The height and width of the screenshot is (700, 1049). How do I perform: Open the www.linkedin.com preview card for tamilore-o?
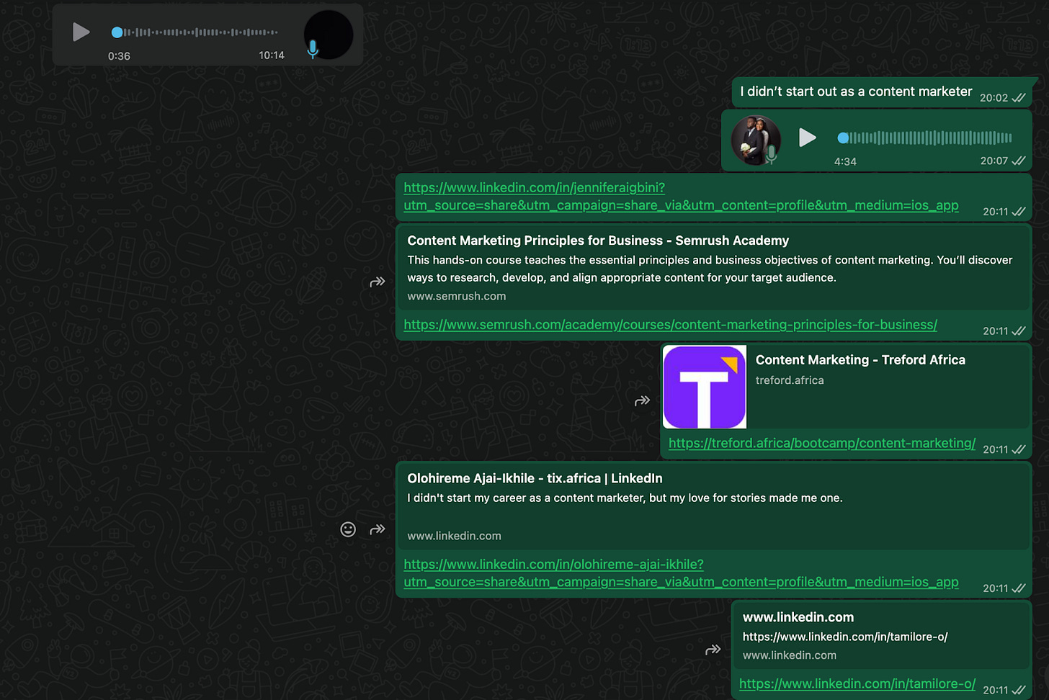(882, 636)
